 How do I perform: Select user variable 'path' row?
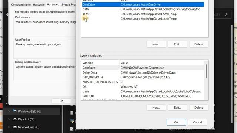click(x=143, y=9)
